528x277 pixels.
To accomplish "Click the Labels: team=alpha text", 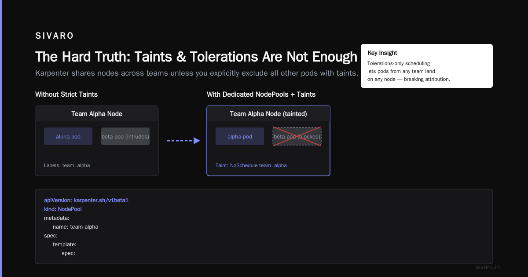I will click(67, 165).
